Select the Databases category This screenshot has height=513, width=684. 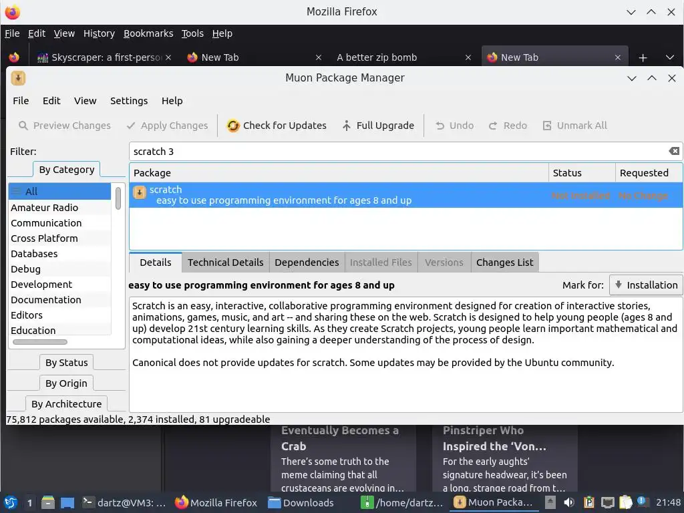[59, 253]
